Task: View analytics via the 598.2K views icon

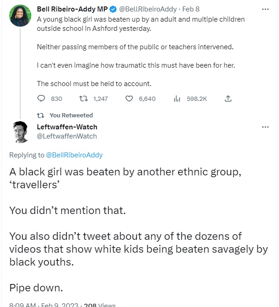Action: point(176,98)
